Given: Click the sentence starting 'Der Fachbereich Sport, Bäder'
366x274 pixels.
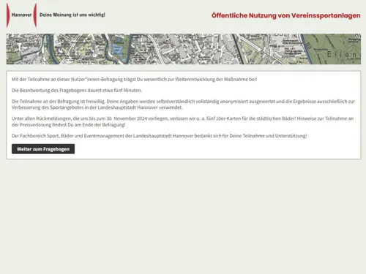Looking at the screenshot, I should [159, 136].
